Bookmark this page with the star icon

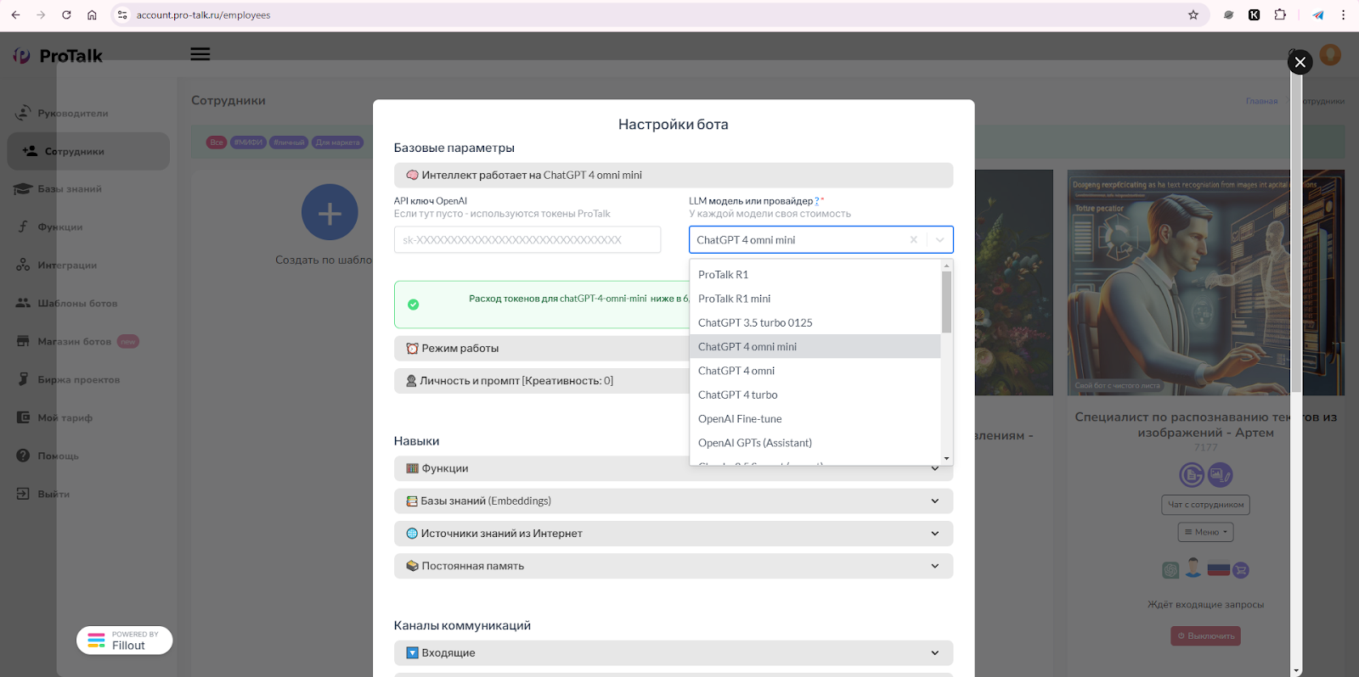[1193, 15]
